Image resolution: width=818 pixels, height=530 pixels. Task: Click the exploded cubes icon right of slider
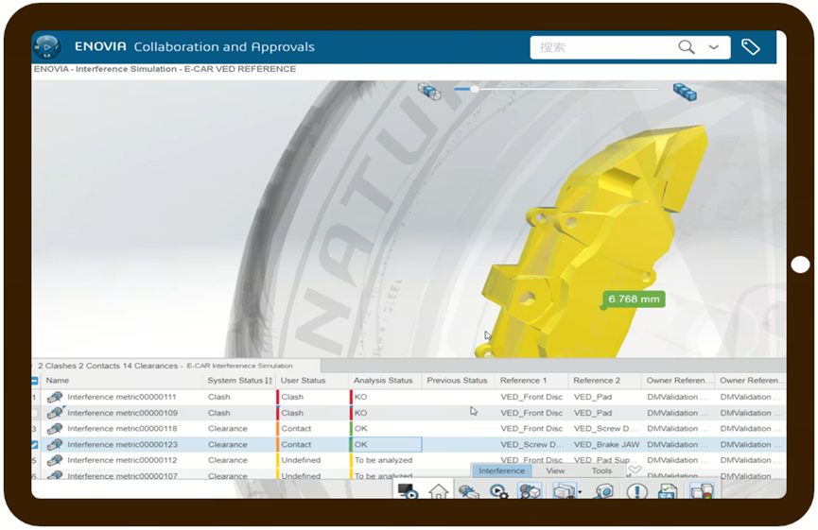pos(685,92)
